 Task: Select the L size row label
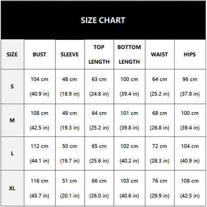(12, 153)
